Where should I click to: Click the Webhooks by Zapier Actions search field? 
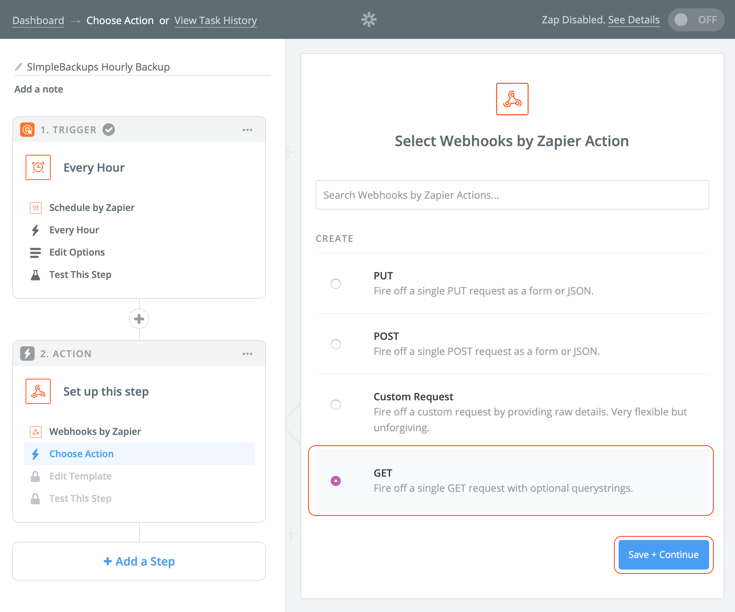coord(512,195)
